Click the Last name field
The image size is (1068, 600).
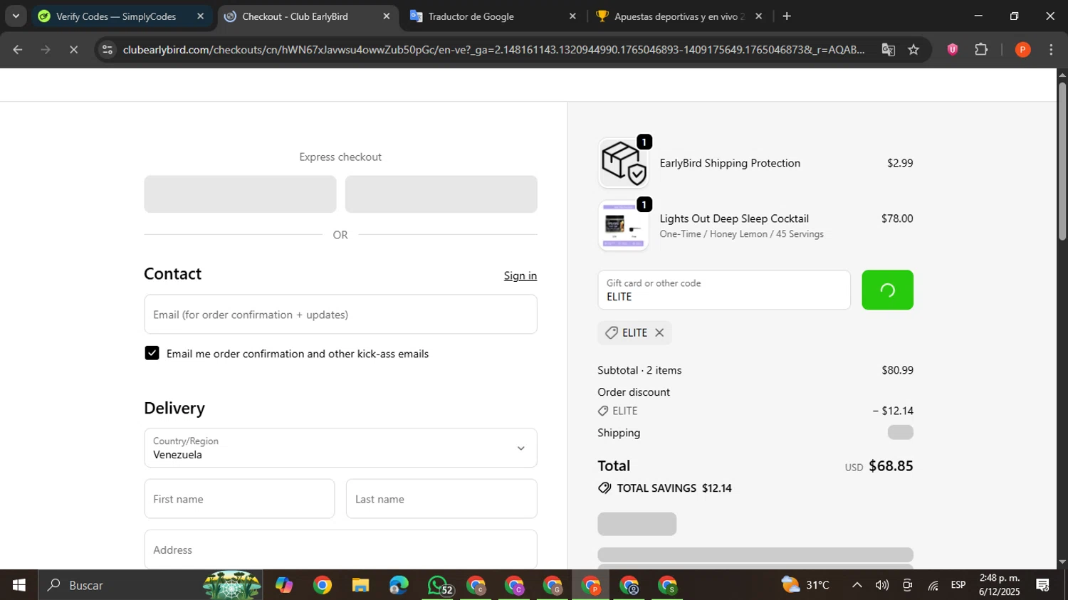pos(441,499)
